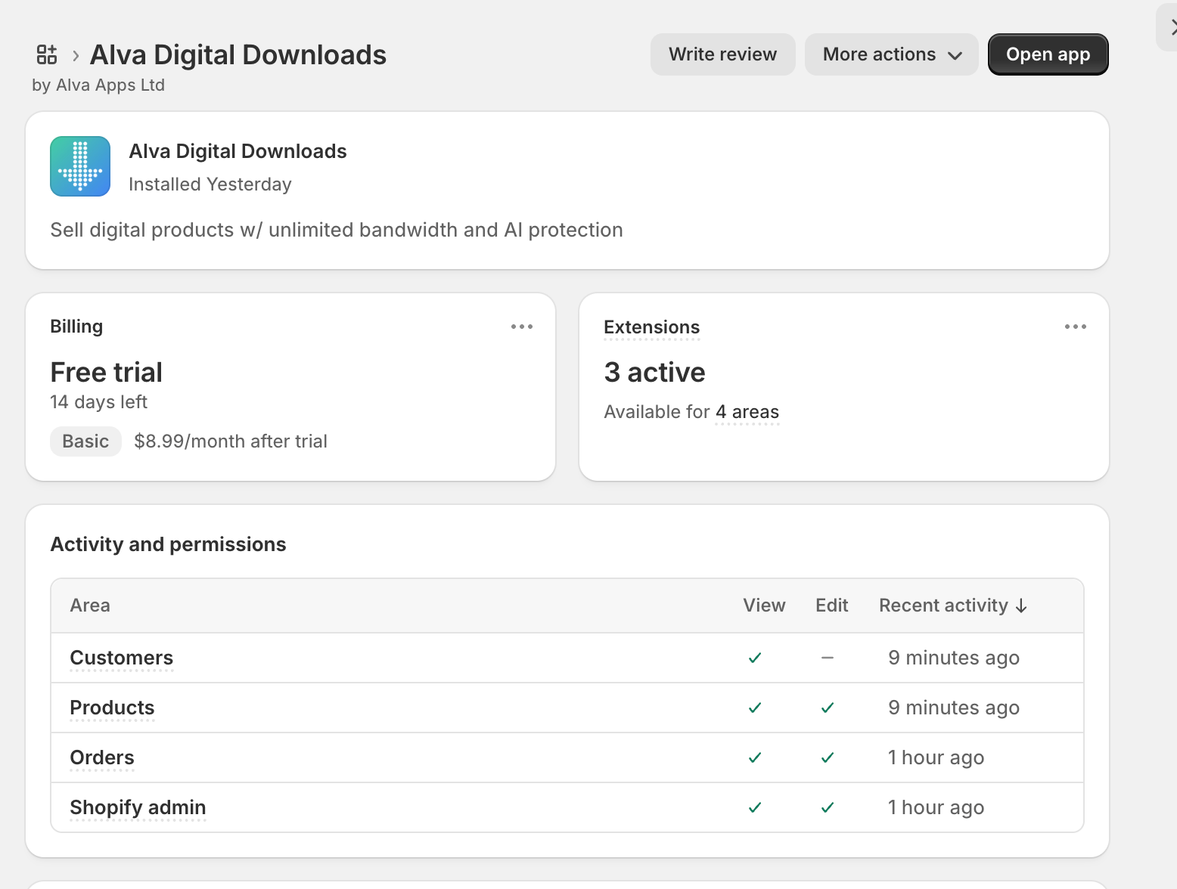1177x889 pixels.
Task: Click the Orders row View checkmark
Action: click(x=755, y=757)
